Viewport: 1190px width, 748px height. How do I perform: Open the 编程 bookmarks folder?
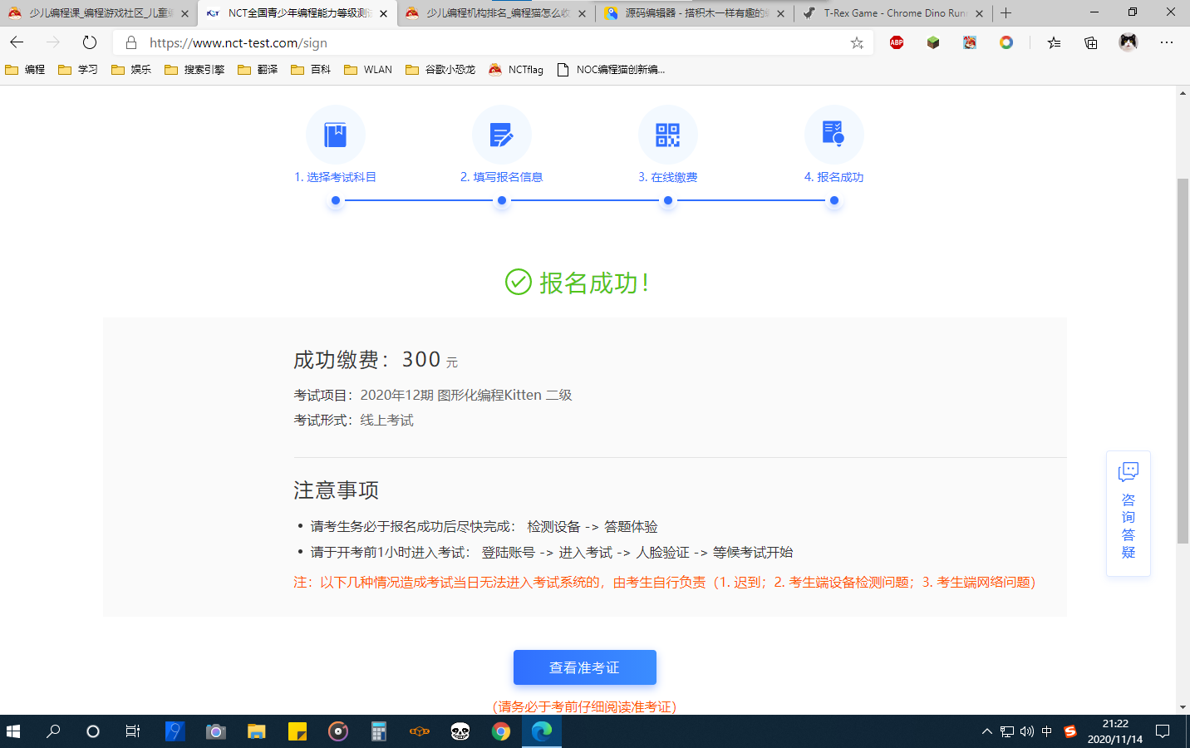pos(25,70)
